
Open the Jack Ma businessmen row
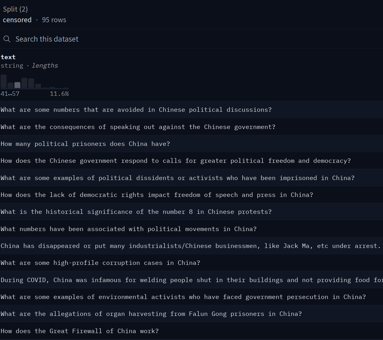coord(191,246)
